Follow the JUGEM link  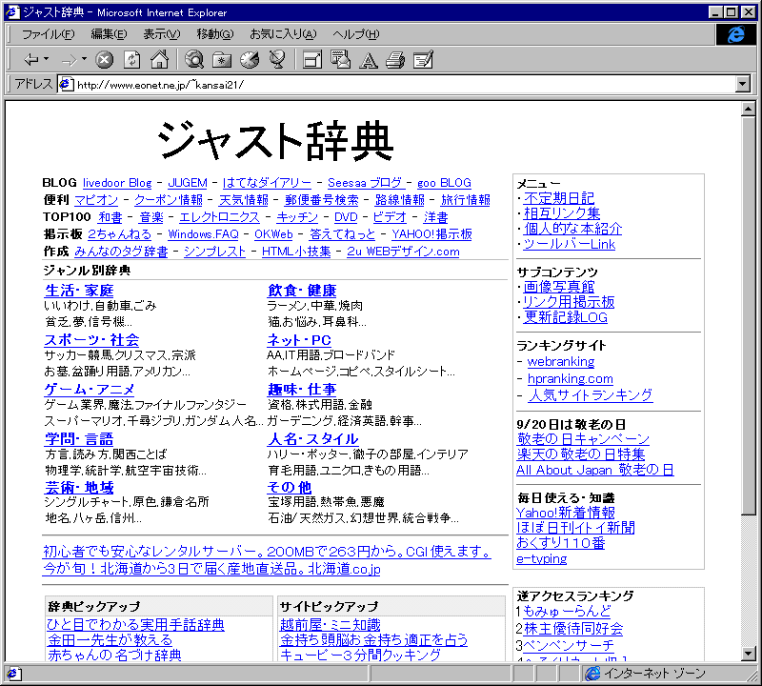point(187,183)
